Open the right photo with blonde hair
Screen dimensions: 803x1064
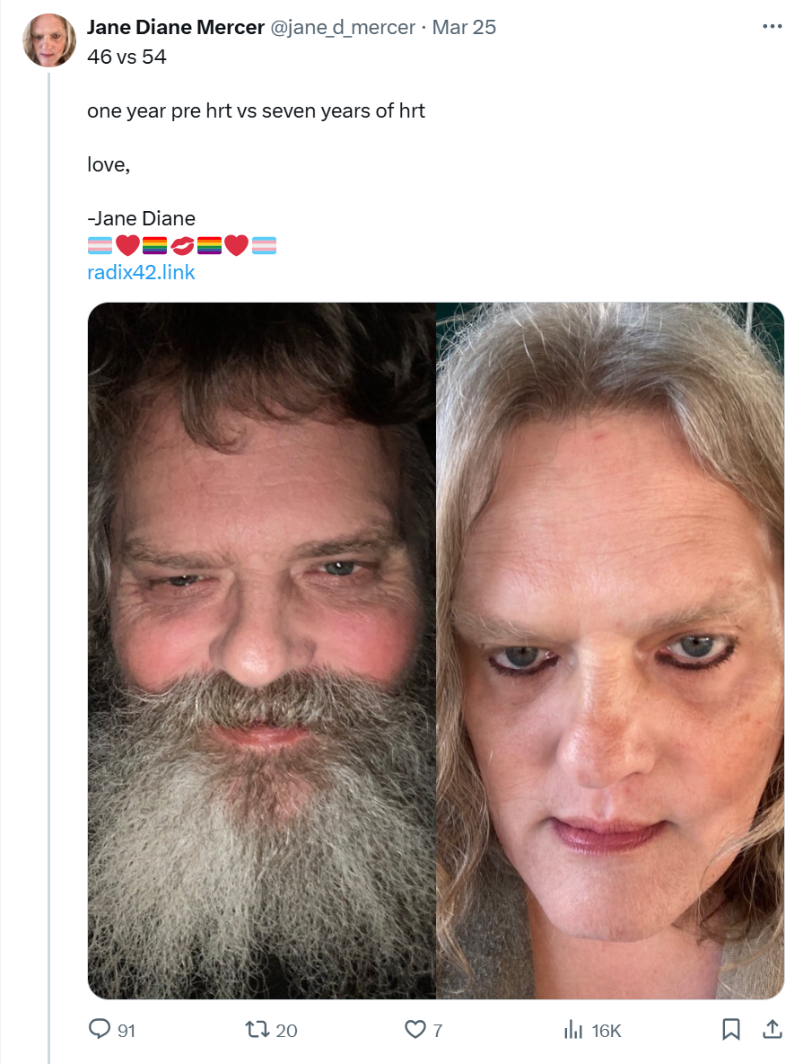(x=610, y=650)
